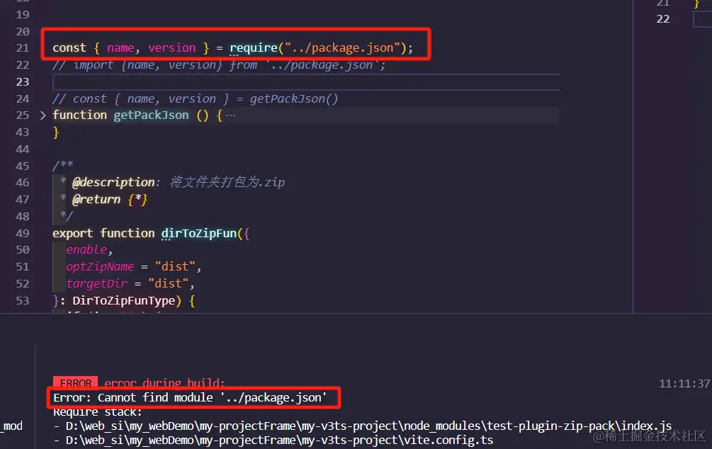The height and width of the screenshot is (449, 712).
Task: Click the enable parameter on line 50
Action: point(86,250)
